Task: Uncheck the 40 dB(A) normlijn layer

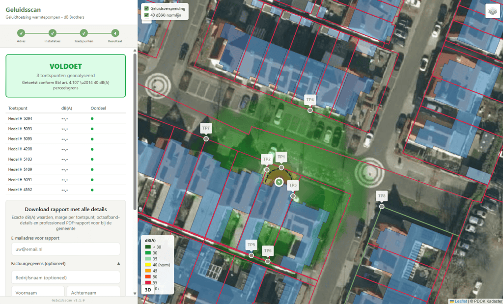Action: [x=146, y=16]
